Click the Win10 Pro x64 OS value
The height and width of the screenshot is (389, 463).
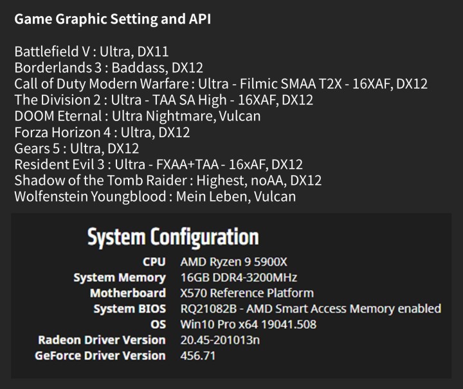(248, 324)
